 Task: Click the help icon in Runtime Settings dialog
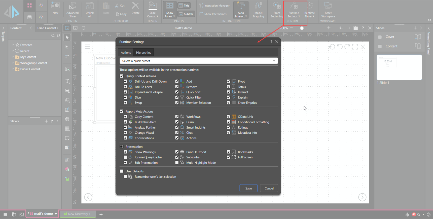tap(271, 42)
